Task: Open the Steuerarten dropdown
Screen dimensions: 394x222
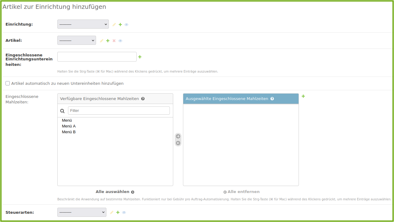Action: (x=82, y=212)
